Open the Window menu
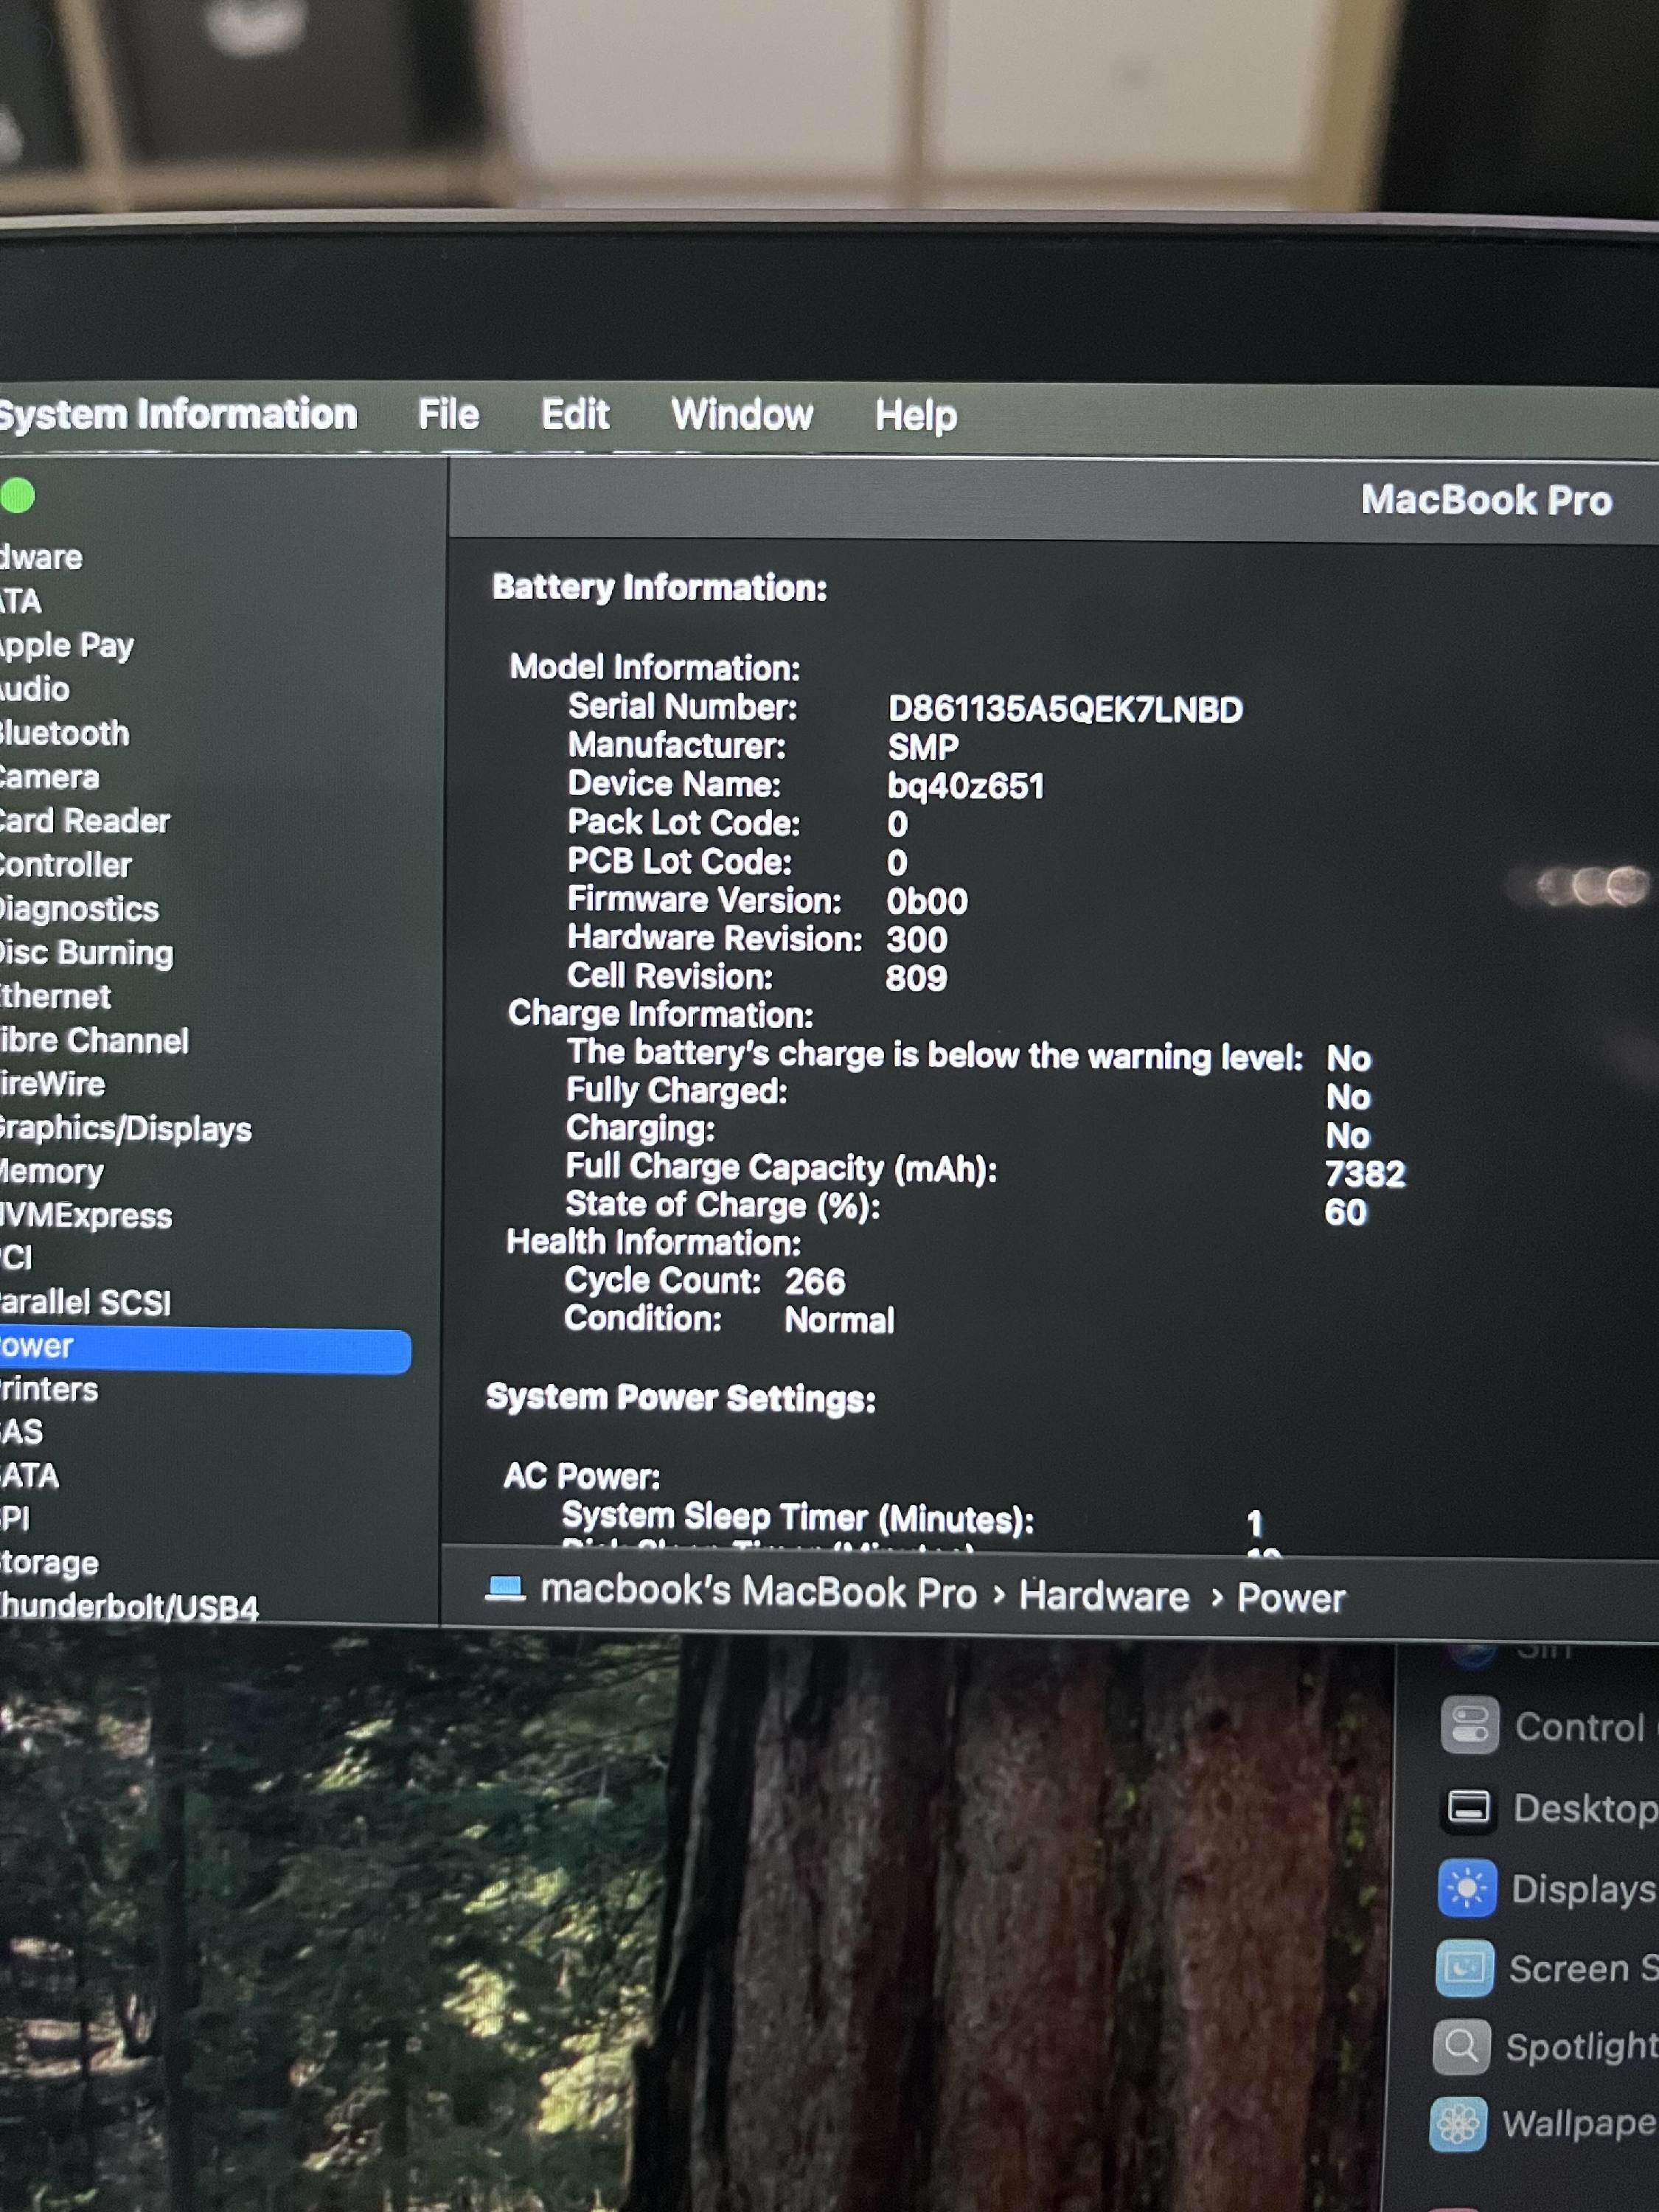1659x2212 pixels. 742,414
